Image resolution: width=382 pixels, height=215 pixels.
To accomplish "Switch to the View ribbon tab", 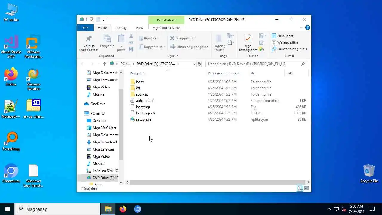I will (x=139, y=28).
